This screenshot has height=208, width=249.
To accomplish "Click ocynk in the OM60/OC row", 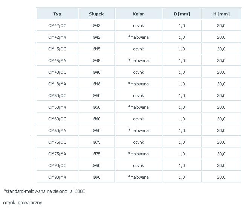I will [139, 119].
